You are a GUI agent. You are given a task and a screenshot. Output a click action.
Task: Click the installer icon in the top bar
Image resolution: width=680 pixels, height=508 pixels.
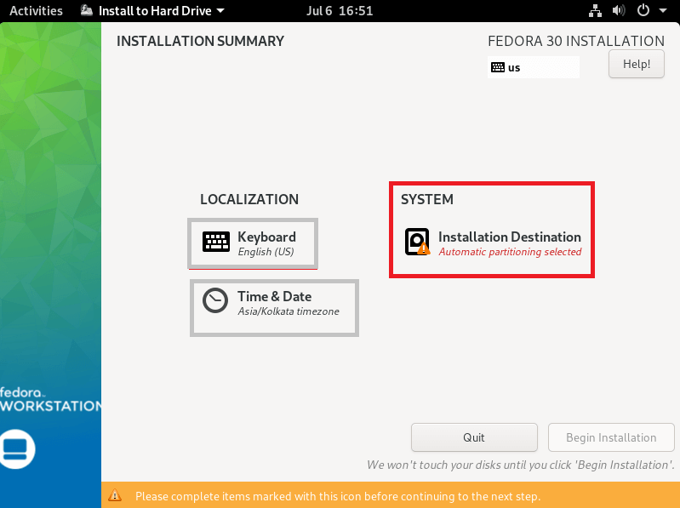click(x=87, y=10)
